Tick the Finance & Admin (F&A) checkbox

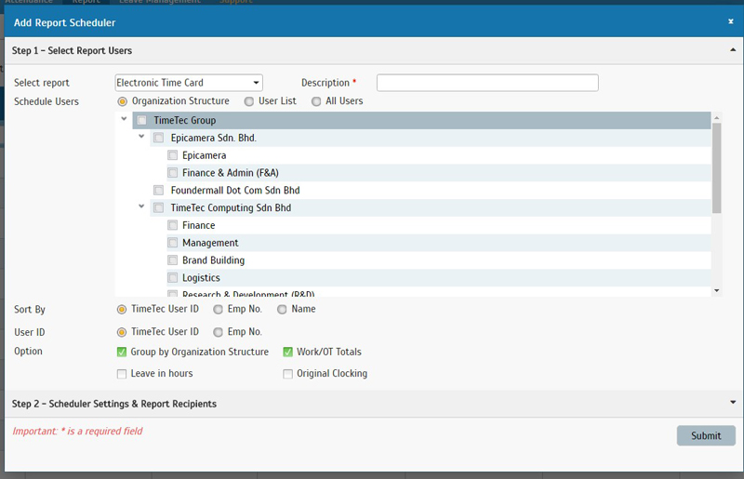click(x=173, y=173)
